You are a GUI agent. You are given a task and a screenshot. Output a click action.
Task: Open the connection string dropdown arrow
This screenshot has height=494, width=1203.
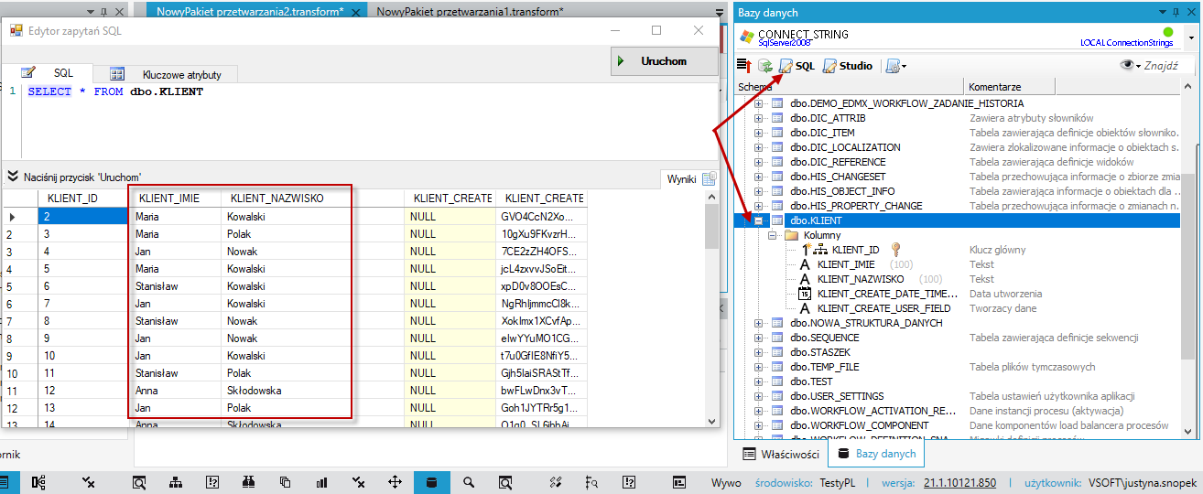point(1191,38)
